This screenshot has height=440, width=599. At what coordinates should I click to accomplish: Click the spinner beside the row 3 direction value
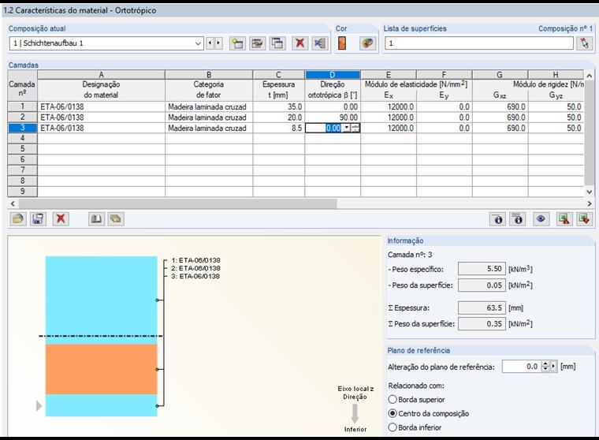point(355,128)
